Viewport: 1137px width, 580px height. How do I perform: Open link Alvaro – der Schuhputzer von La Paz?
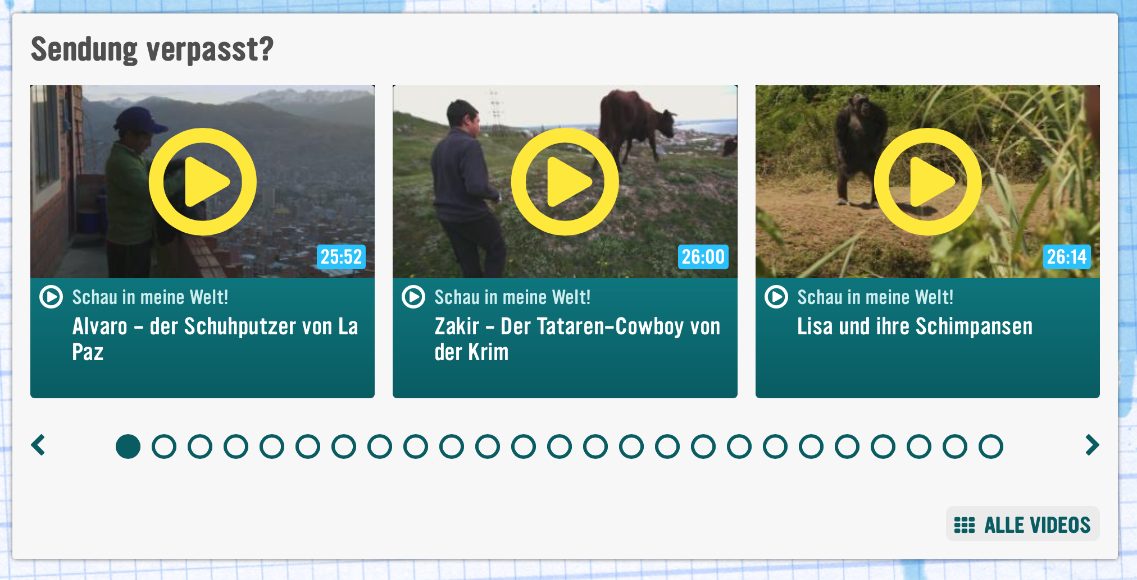pos(215,339)
